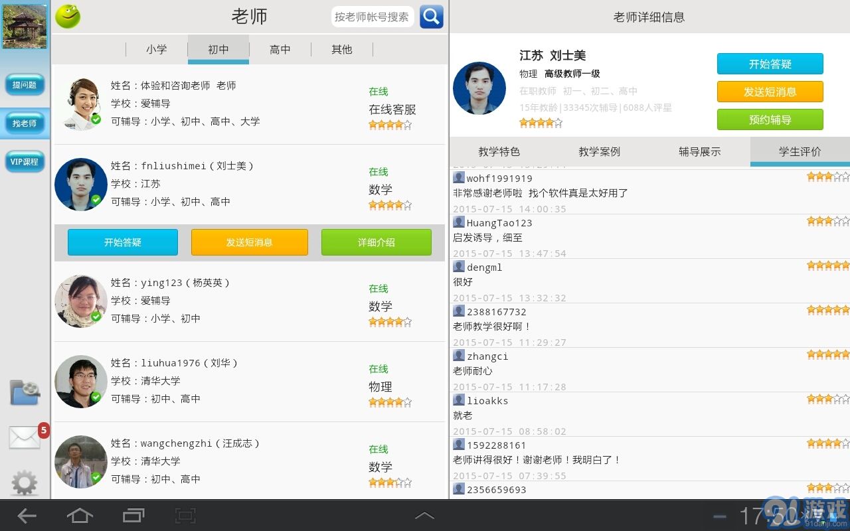Click avatar icon beside wohf1991919

tap(459, 177)
